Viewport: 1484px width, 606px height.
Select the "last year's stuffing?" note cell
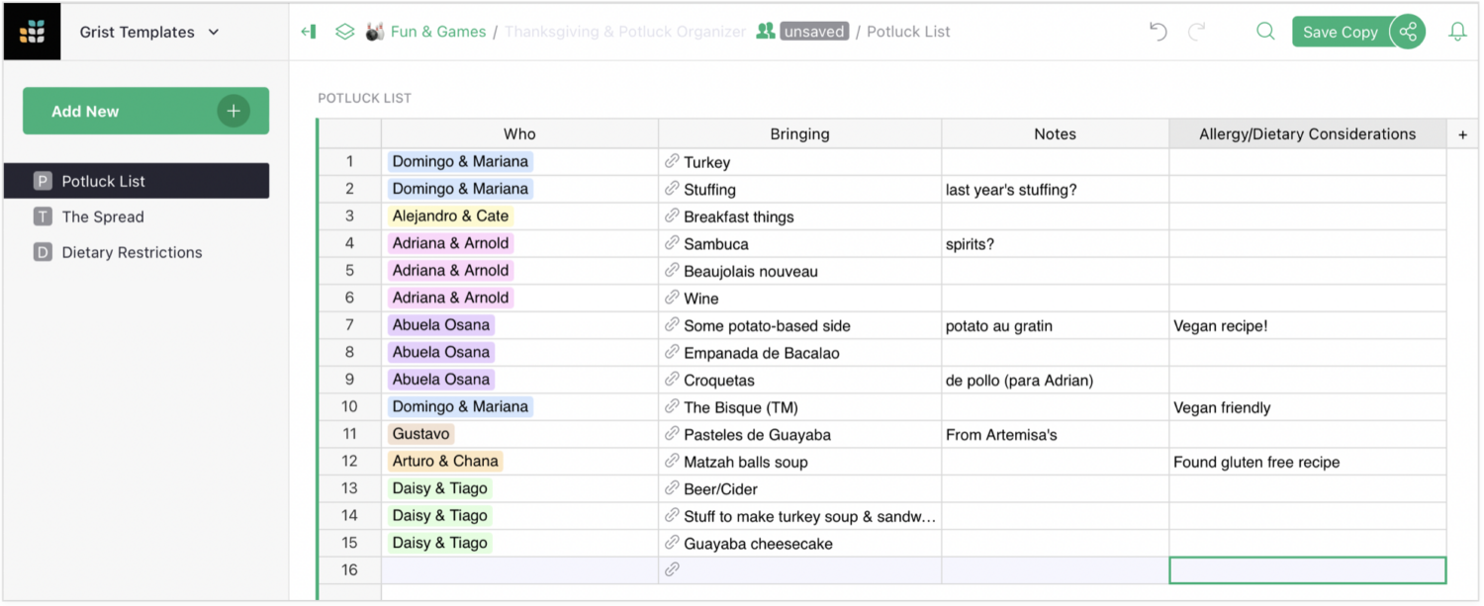(1055, 189)
